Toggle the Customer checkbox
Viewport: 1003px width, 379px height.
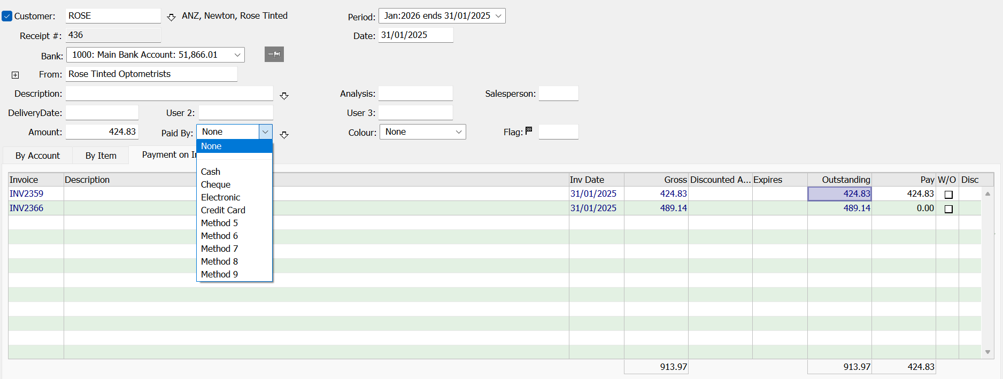click(x=7, y=16)
